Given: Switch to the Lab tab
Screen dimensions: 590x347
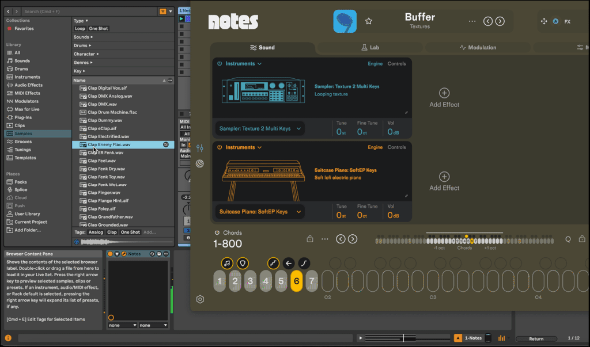Looking at the screenshot, I should [x=370, y=48].
